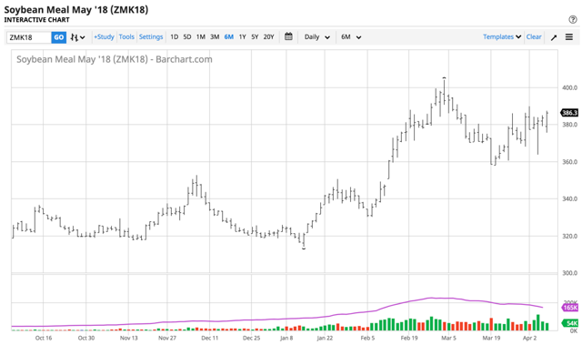Open the calendar date range picker
The width and height of the screenshot is (582, 345).
288,36
